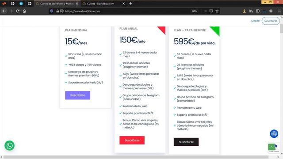Toggle the sidebar view icon
Image resolution: width=283 pixels, height=159 pixels.
[x=257, y=11]
